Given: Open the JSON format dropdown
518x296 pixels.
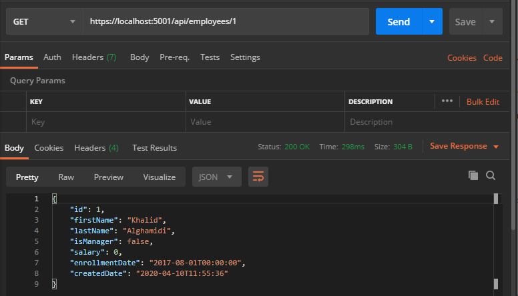Looking at the screenshot, I should coord(217,177).
